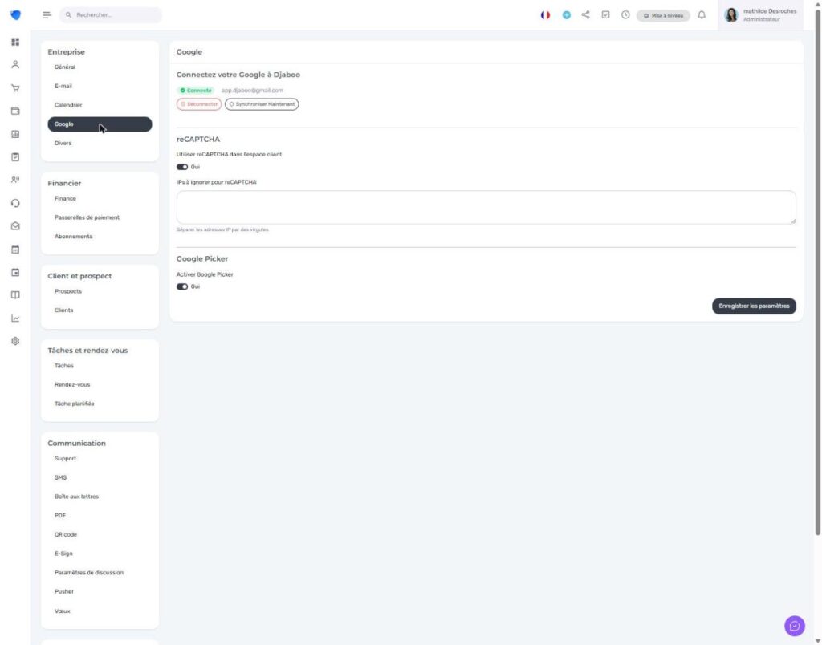The width and height of the screenshot is (822, 645).
Task: Click the Connecté status badge
Action: pyautogui.click(x=196, y=91)
